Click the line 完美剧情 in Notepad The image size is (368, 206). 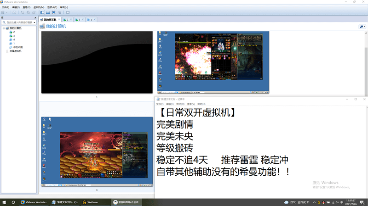(175, 124)
